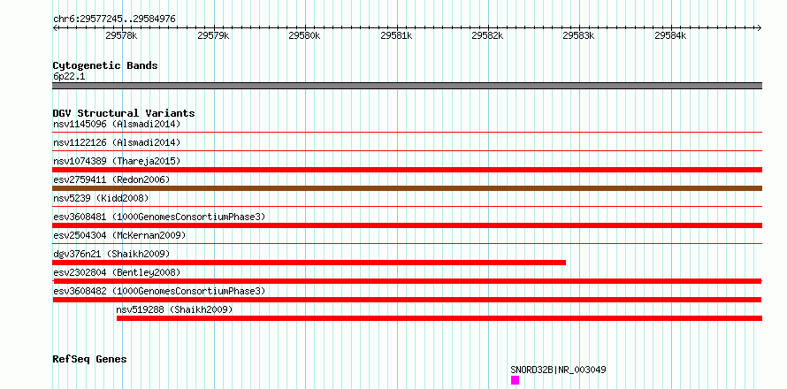
Task: Click the thick red esv3608481 bar
Action: 408,225
